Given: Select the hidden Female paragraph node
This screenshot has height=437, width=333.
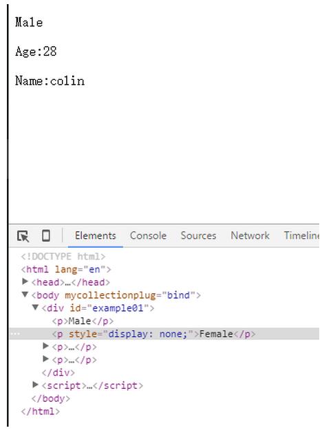Looking at the screenshot, I should 153,334.
